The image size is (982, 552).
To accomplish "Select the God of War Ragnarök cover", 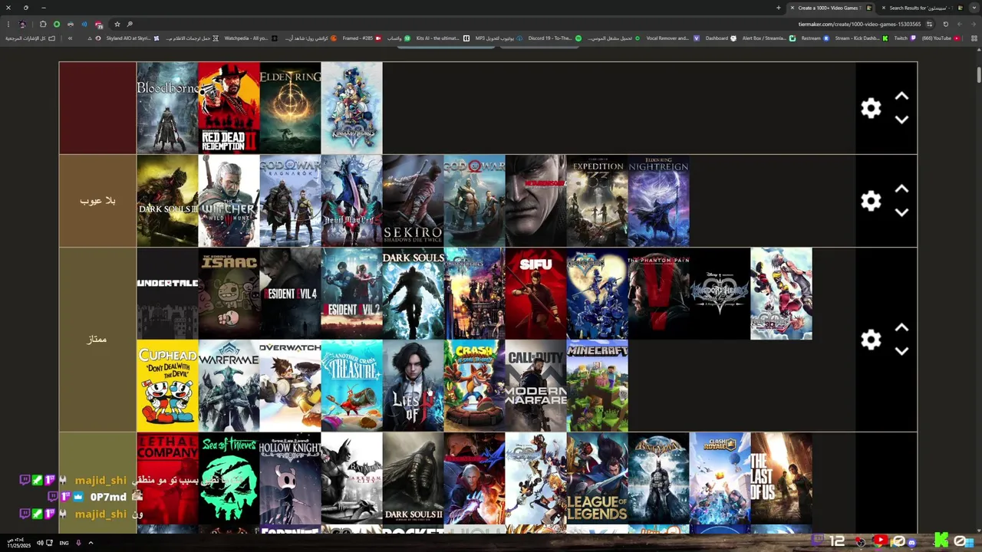I will pyautogui.click(x=290, y=201).
